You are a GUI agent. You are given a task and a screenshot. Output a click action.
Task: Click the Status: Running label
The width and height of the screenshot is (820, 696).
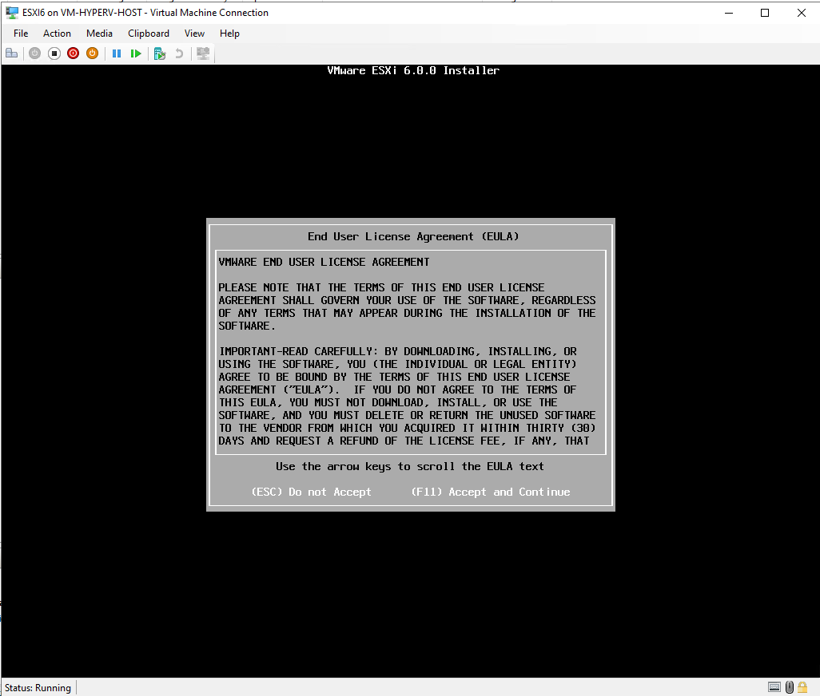[38, 688]
